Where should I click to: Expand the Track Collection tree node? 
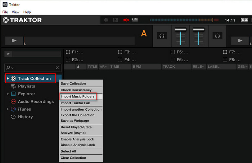(x=8, y=78)
